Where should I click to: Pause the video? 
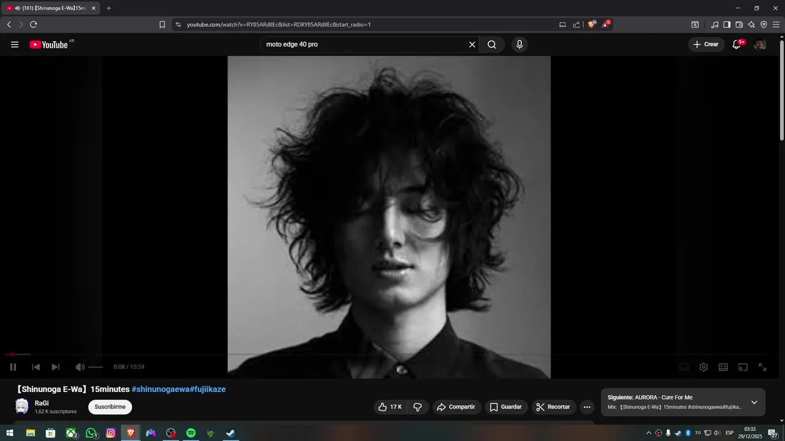pyautogui.click(x=13, y=367)
